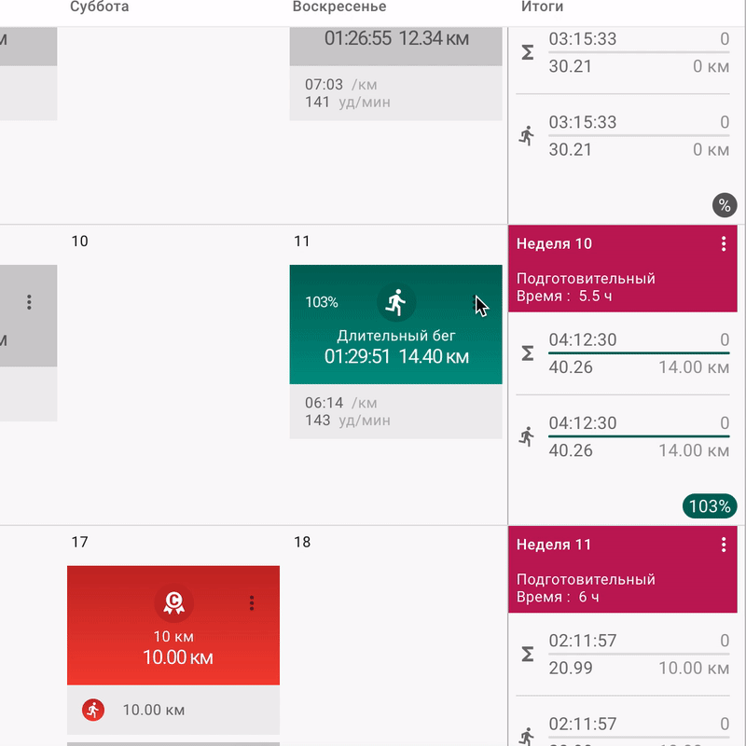Open the Неделя 10 Подготовительный header
This screenshot has width=746, height=746.
(x=623, y=269)
